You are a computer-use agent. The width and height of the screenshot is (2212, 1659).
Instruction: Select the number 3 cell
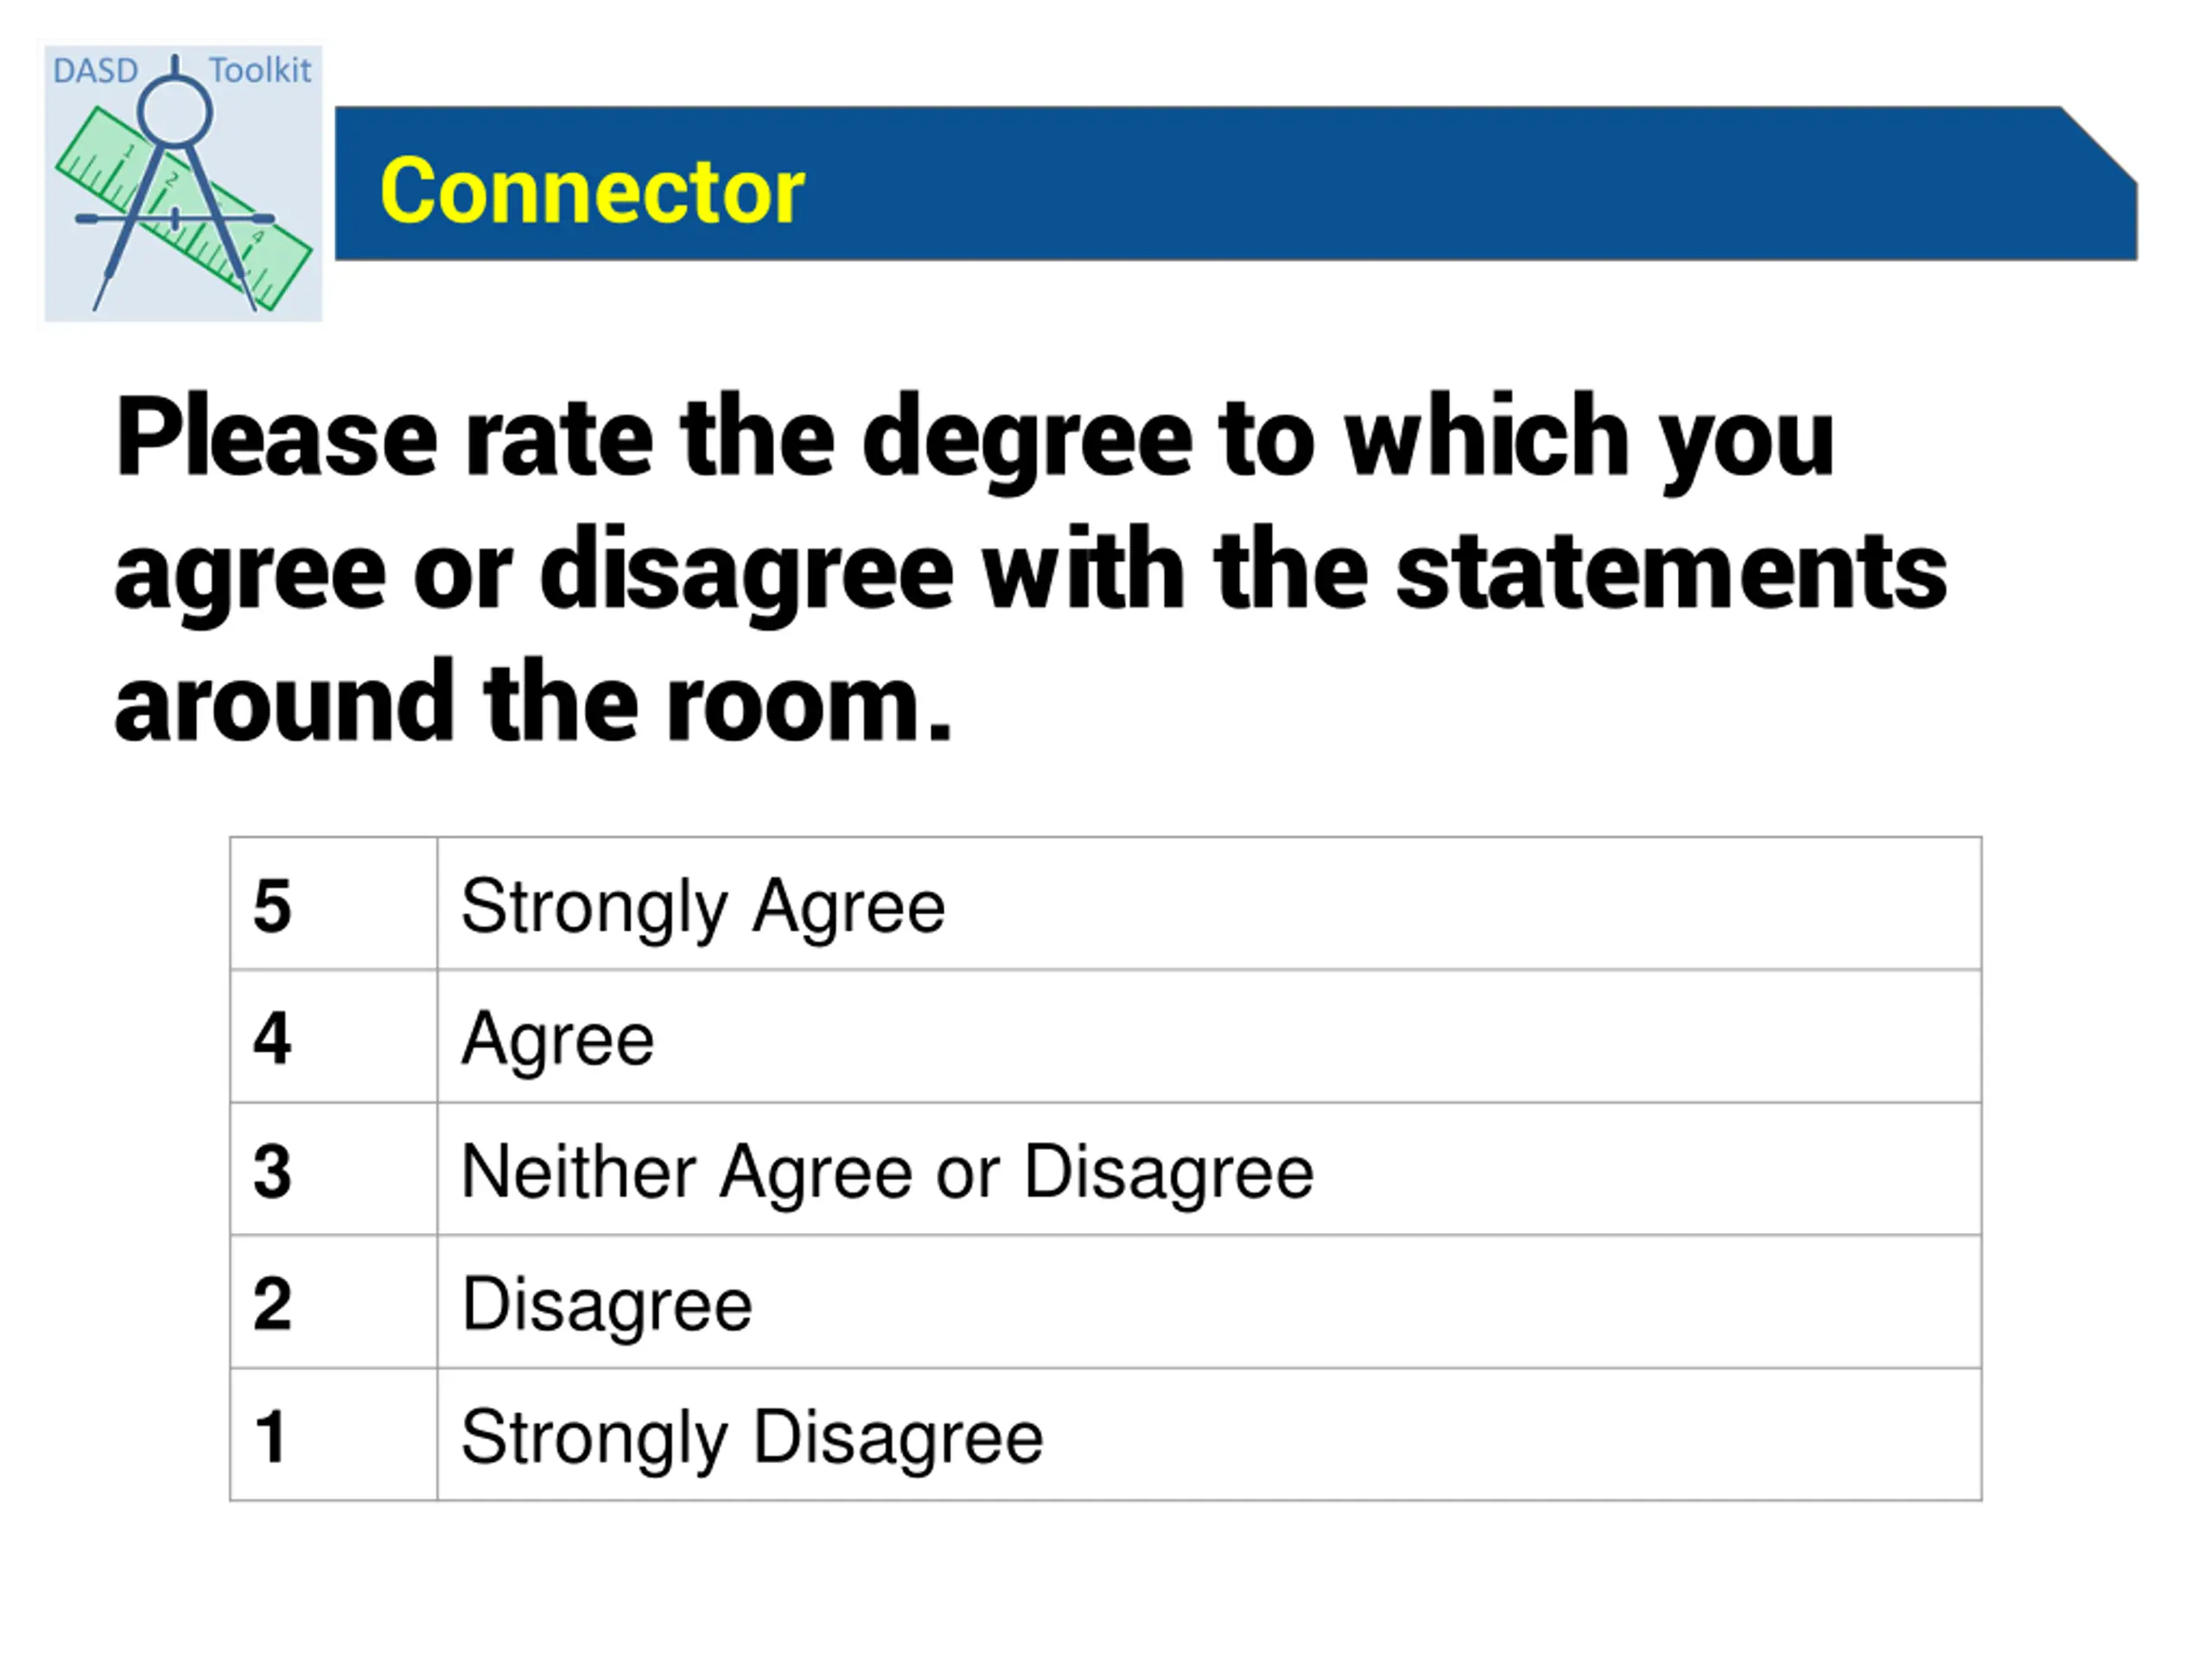pyautogui.click(x=334, y=1170)
